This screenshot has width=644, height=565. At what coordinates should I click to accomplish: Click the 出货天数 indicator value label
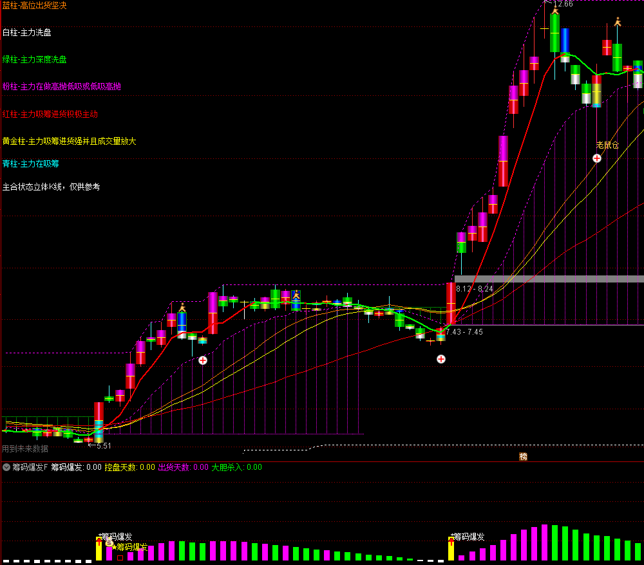click(x=183, y=467)
